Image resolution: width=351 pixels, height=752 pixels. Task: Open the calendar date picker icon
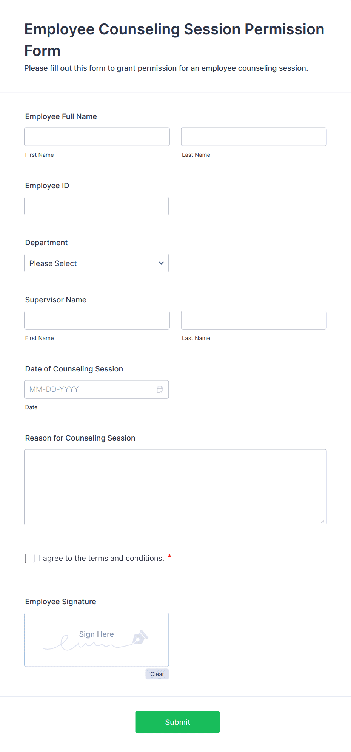coord(160,389)
